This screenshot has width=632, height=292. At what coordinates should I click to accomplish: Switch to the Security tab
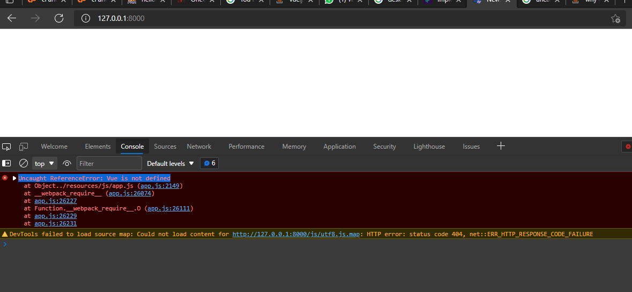(x=384, y=147)
